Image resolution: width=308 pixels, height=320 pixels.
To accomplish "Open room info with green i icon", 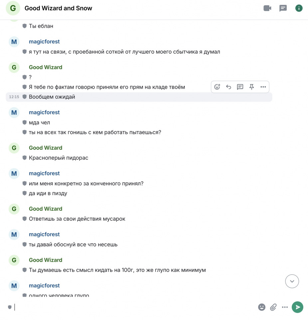I will point(299,8).
